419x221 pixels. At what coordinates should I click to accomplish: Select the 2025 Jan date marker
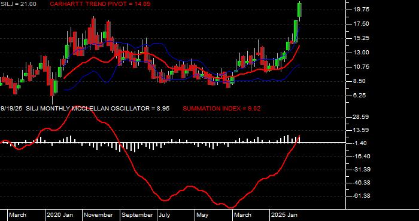284,215
